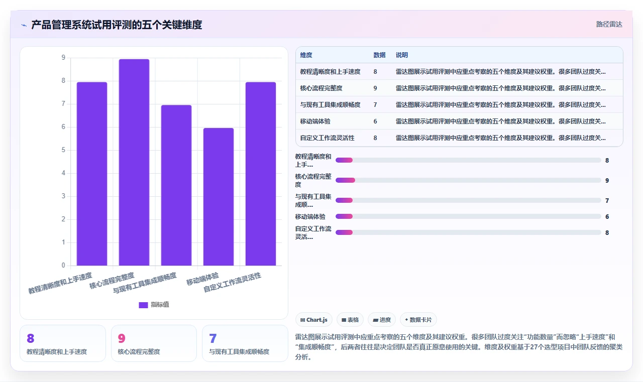The height and width of the screenshot is (382, 643).
Task: Click value 6 in the 移动端体验 table row
Action: coord(375,121)
